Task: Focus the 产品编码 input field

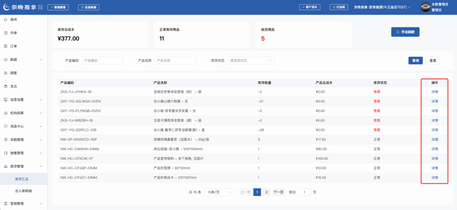Action: tap(102, 61)
